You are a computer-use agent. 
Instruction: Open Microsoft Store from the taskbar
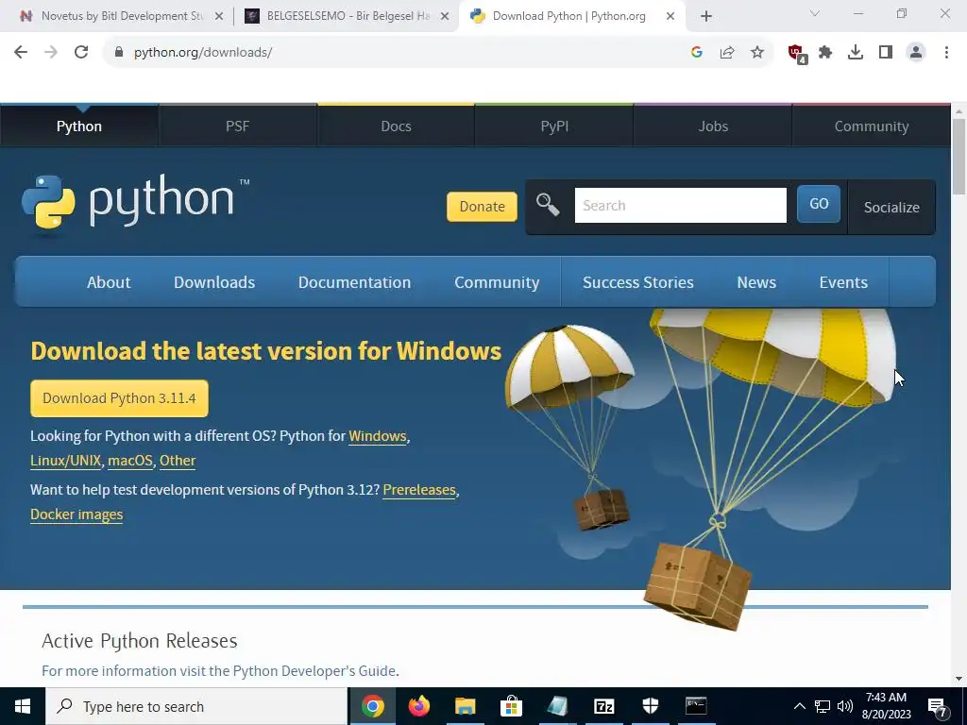click(x=511, y=706)
